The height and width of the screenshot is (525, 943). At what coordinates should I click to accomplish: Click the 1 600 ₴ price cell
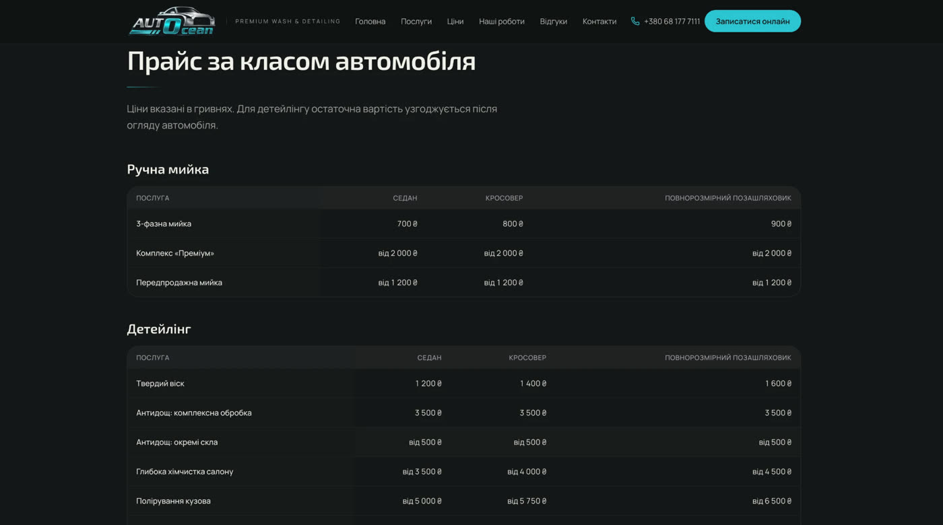pos(779,384)
